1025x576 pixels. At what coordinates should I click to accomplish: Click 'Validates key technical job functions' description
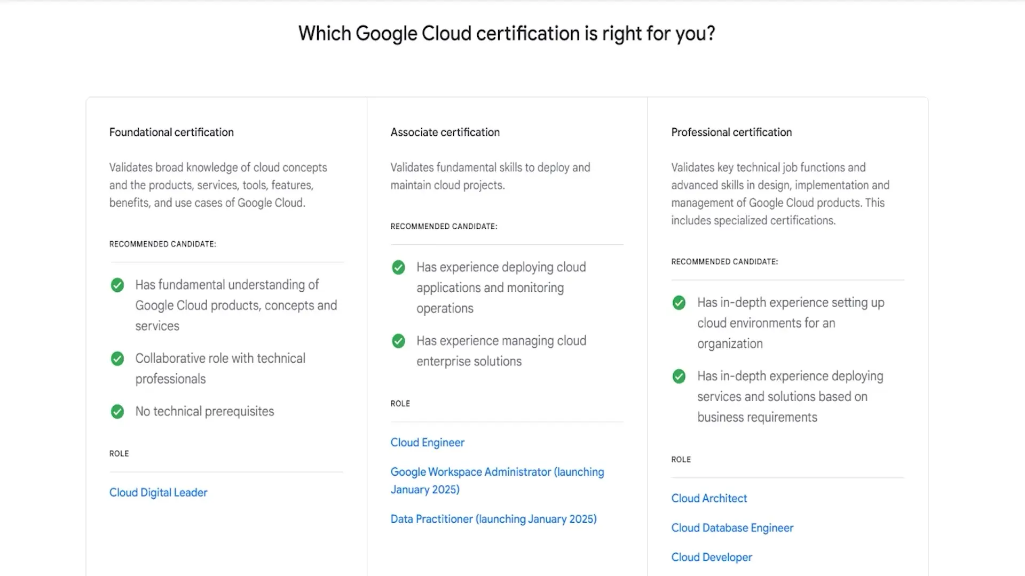[780, 194]
